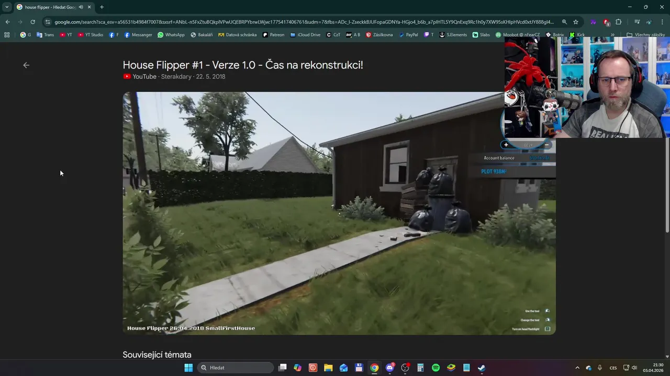Open the Trans bookmark

46,35
